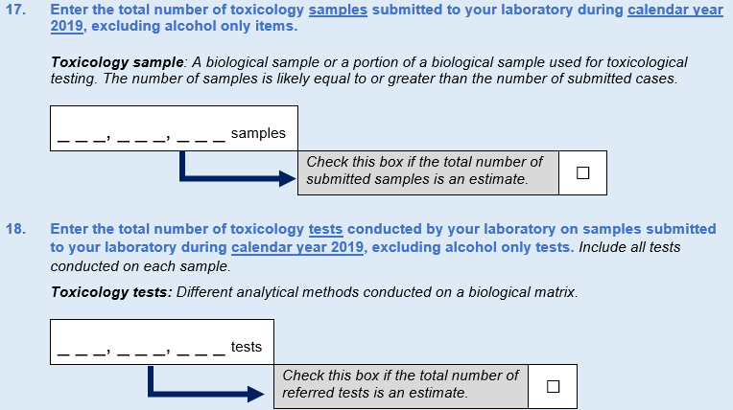Click the "submitted samples is an estimate" label

(x=417, y=179)
